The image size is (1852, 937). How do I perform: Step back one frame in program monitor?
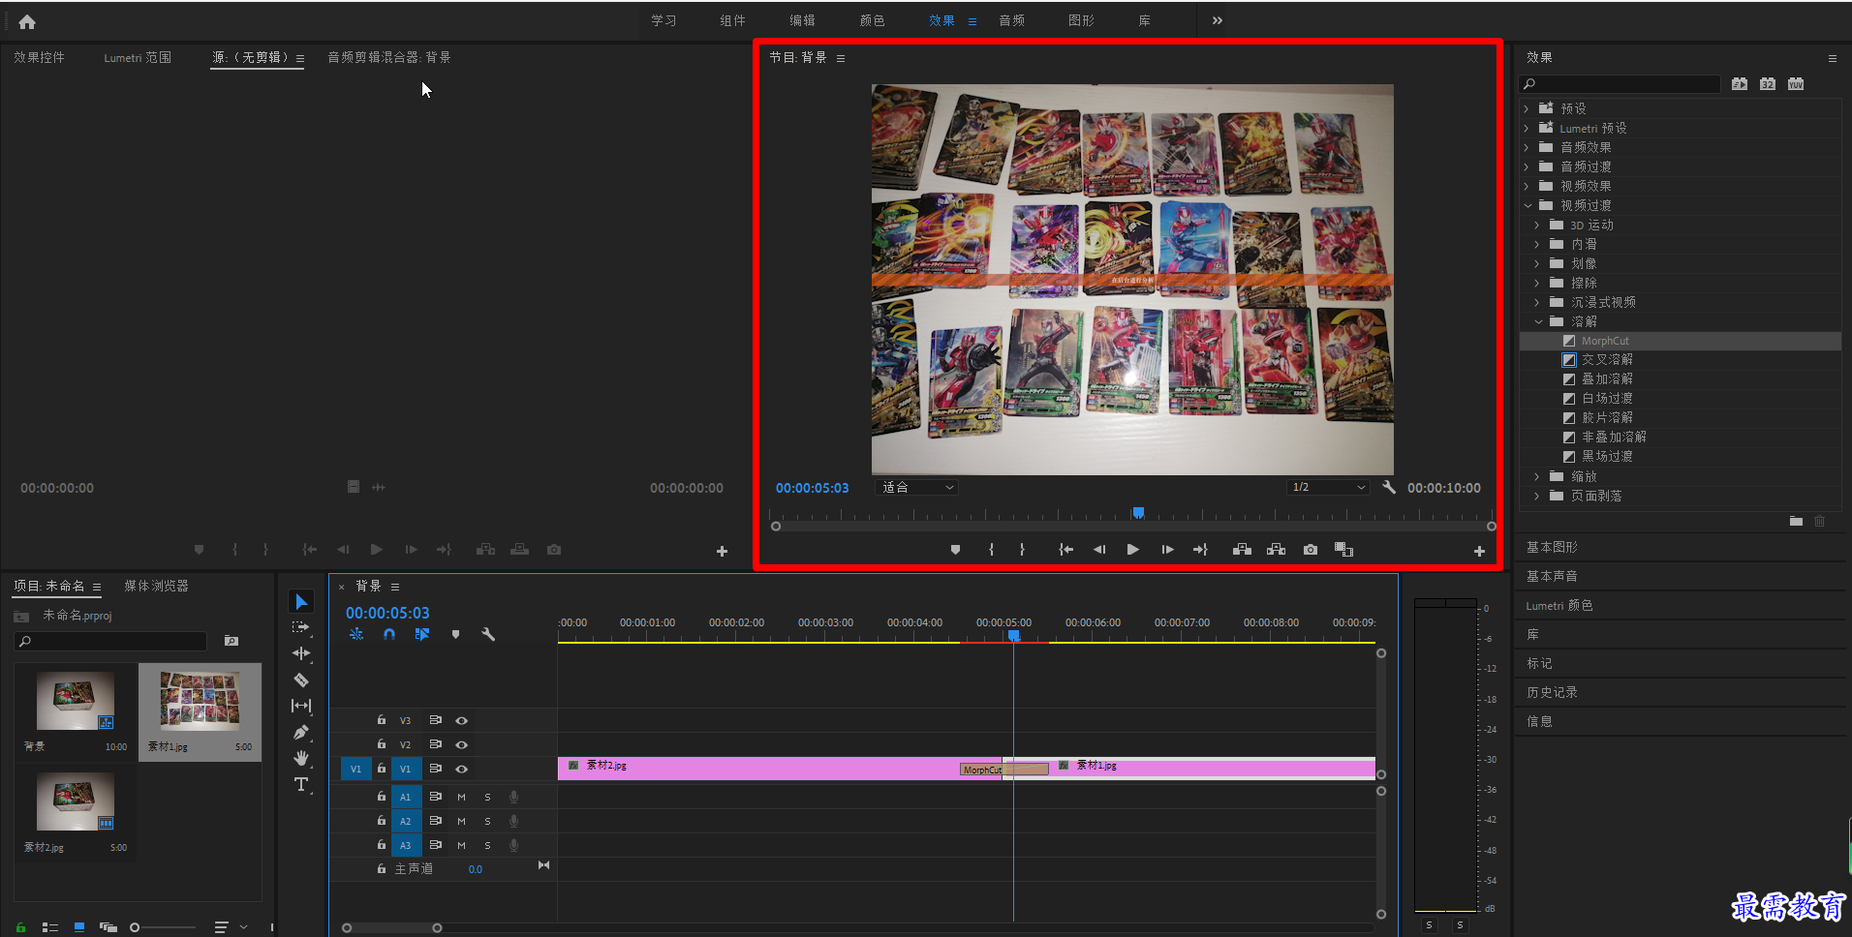1099,550
